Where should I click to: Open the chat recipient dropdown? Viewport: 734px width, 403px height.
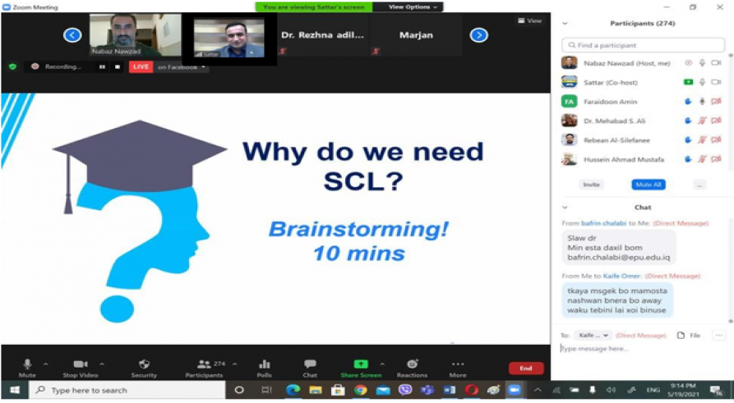pyautogui.click(x=592, y=335)
